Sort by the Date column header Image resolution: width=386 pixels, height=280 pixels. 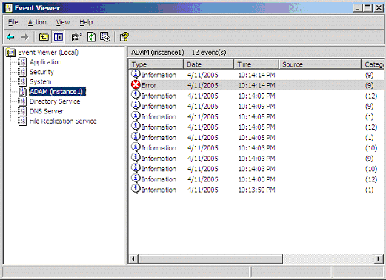[209, 64]
